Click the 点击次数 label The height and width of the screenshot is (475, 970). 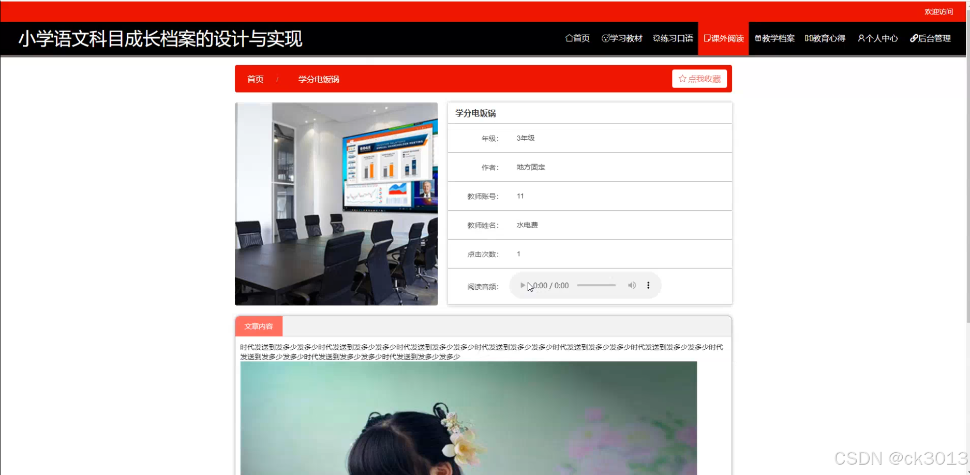483,254
